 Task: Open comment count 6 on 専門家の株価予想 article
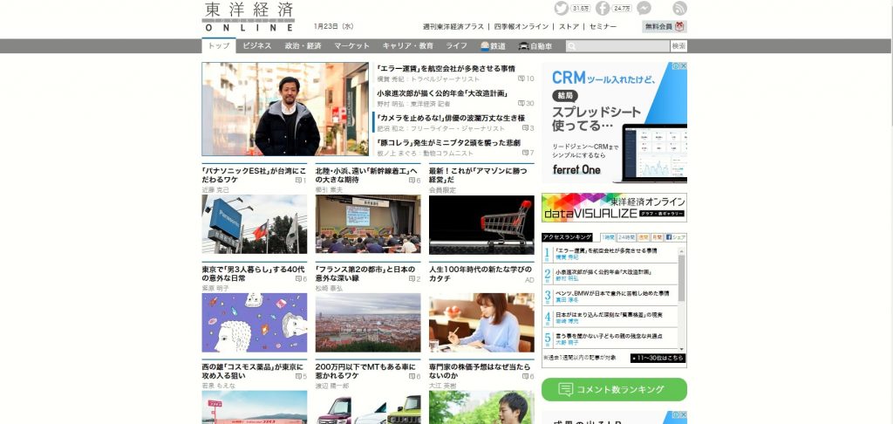(x=528, y=377)
